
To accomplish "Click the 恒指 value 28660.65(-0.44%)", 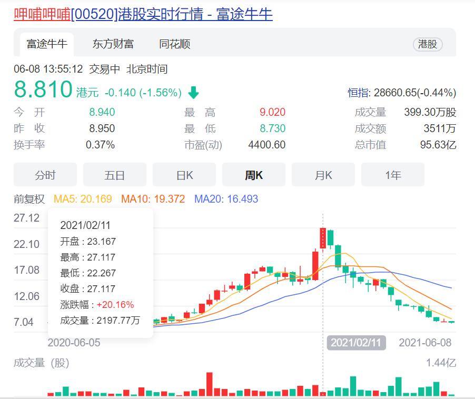I will click(x=415, y=93).
